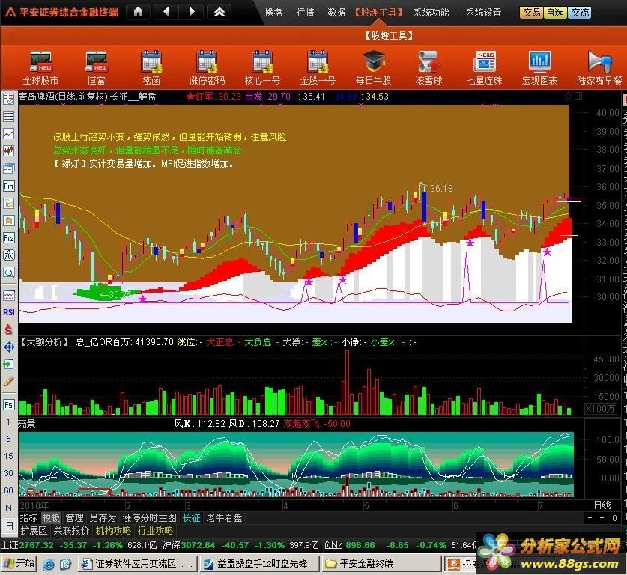Viewport: 627px width, 575px height.
Task: Open the F10 company info icon
Action: pyautogui.click(x=9, y=186)
